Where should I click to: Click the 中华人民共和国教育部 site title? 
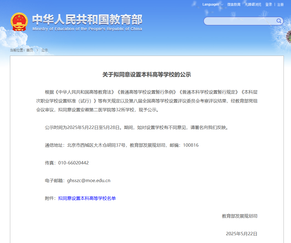click(x=87, y=19)
